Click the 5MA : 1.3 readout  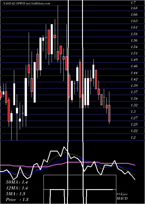click(x=15, y=194)
